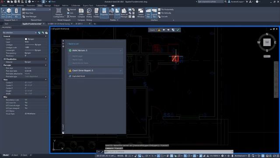Go to previous count item arrow
280x158 pixels.
(164, 30)
